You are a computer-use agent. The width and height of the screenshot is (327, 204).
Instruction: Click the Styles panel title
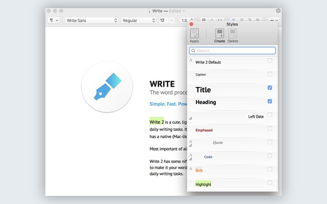point(232,24)
